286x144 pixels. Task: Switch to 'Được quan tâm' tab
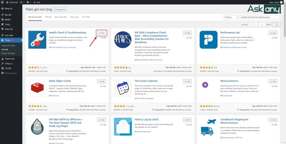pos(60,17)
